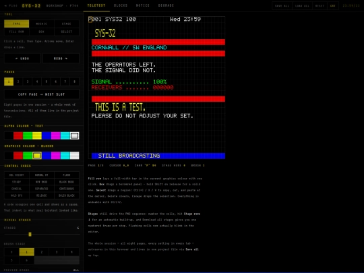
Task: Set brush stage to 3
Action: [x=57, y=252]
